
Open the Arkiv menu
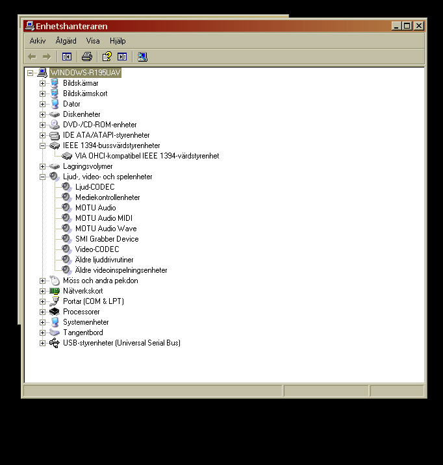pyautogui.click(x=38, y=41)
